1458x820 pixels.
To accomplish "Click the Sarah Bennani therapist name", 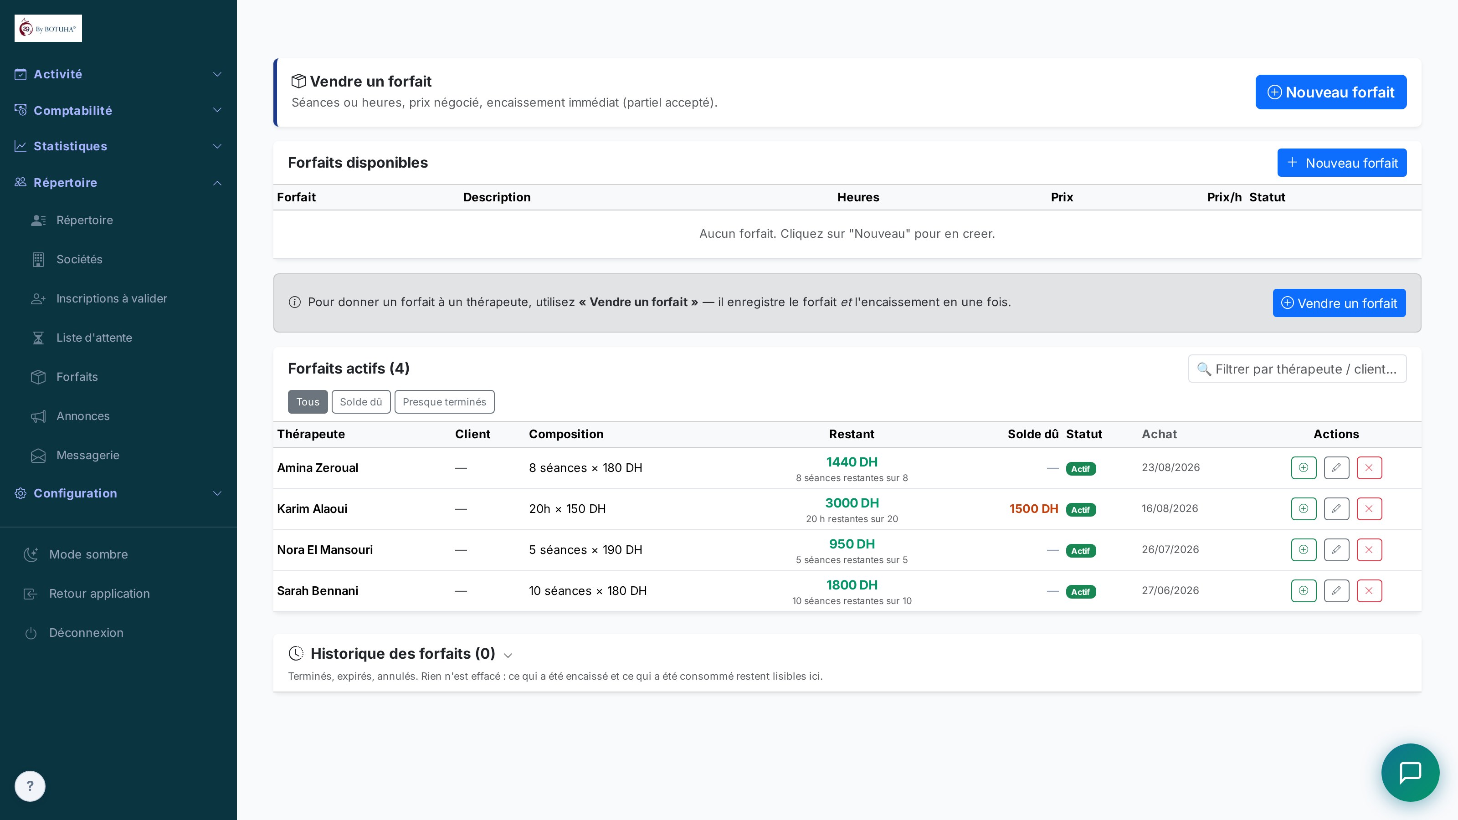I will click(x=318, y=591).
